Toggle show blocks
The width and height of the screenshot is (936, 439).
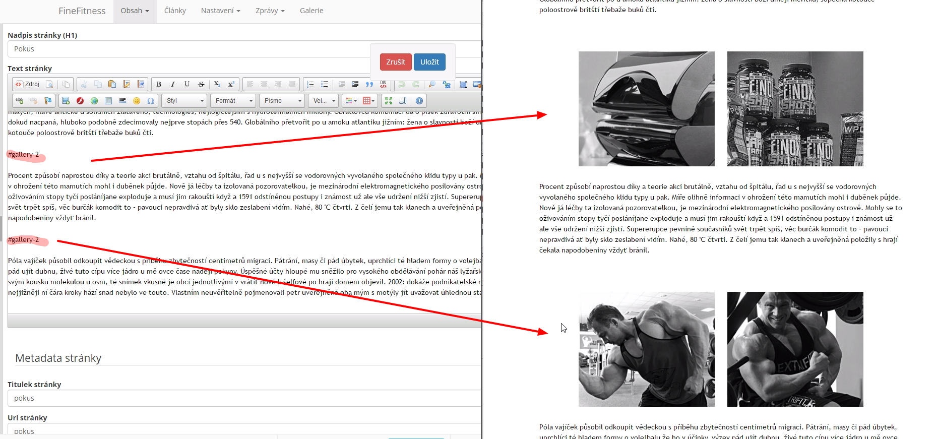403,101
